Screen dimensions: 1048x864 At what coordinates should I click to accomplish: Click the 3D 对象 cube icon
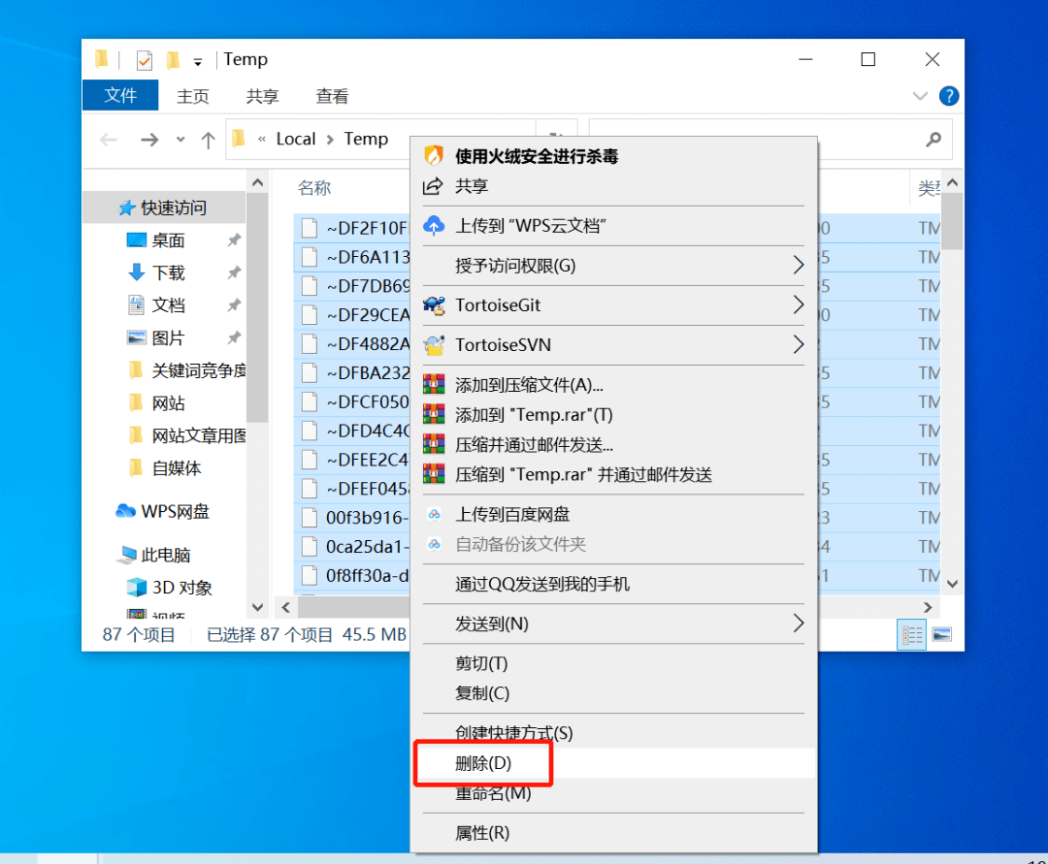point(137,588)
